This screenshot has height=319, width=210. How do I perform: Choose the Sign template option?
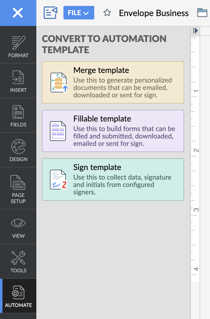pos(113,179)
